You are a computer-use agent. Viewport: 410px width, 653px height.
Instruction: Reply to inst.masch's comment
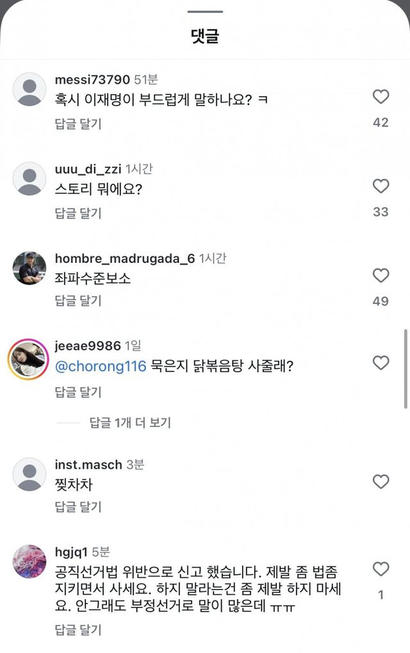78,507
